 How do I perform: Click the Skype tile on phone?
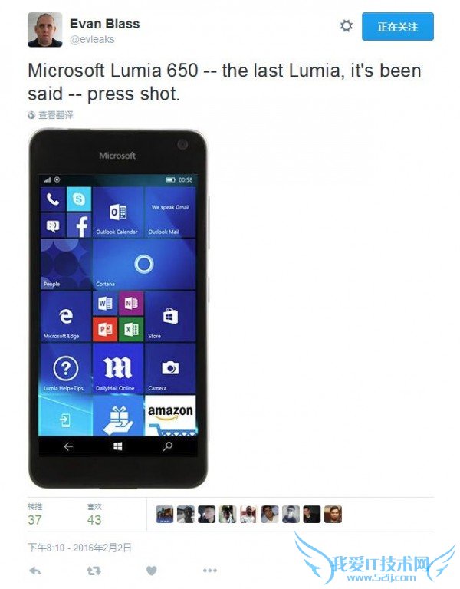tap(79, 199)
